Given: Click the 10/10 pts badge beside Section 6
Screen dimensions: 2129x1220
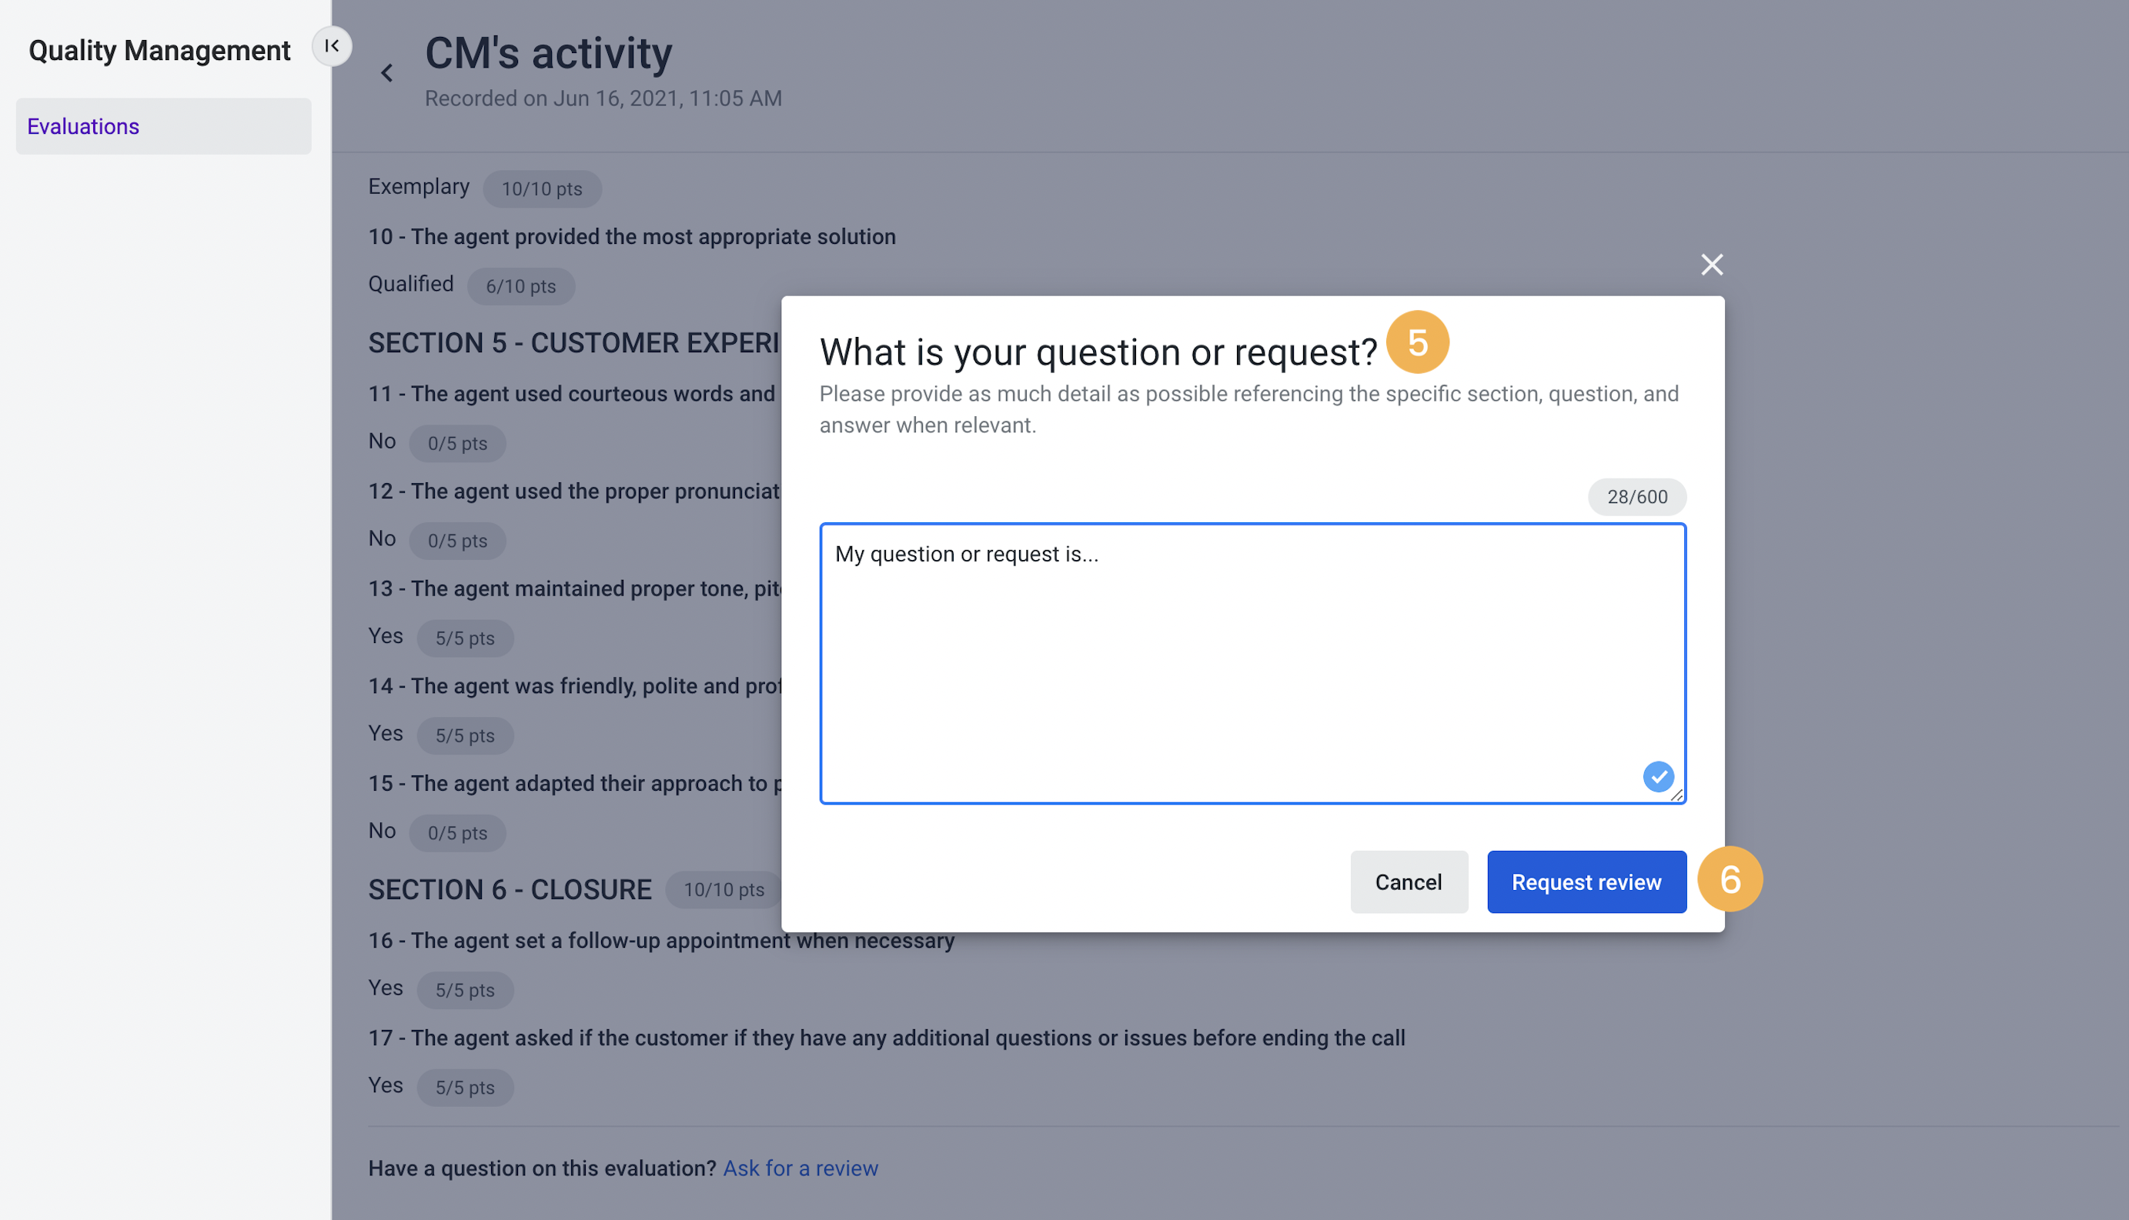Looking at the screenshot, I should tap(723, 890).
